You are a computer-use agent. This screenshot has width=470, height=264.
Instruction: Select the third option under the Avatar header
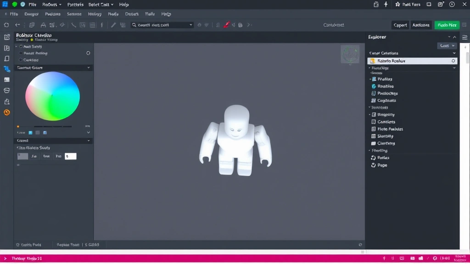click(20, 60)
